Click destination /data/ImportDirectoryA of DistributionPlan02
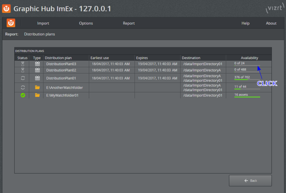This screenshot has height=193, width=286. click(202, 70)
